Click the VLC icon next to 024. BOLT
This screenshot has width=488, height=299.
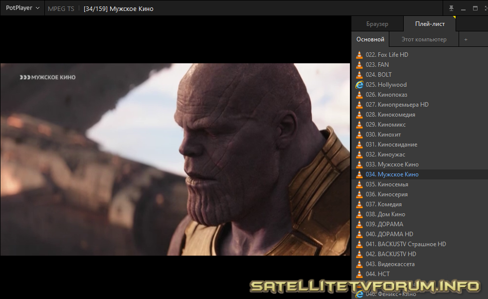(359, 75)
